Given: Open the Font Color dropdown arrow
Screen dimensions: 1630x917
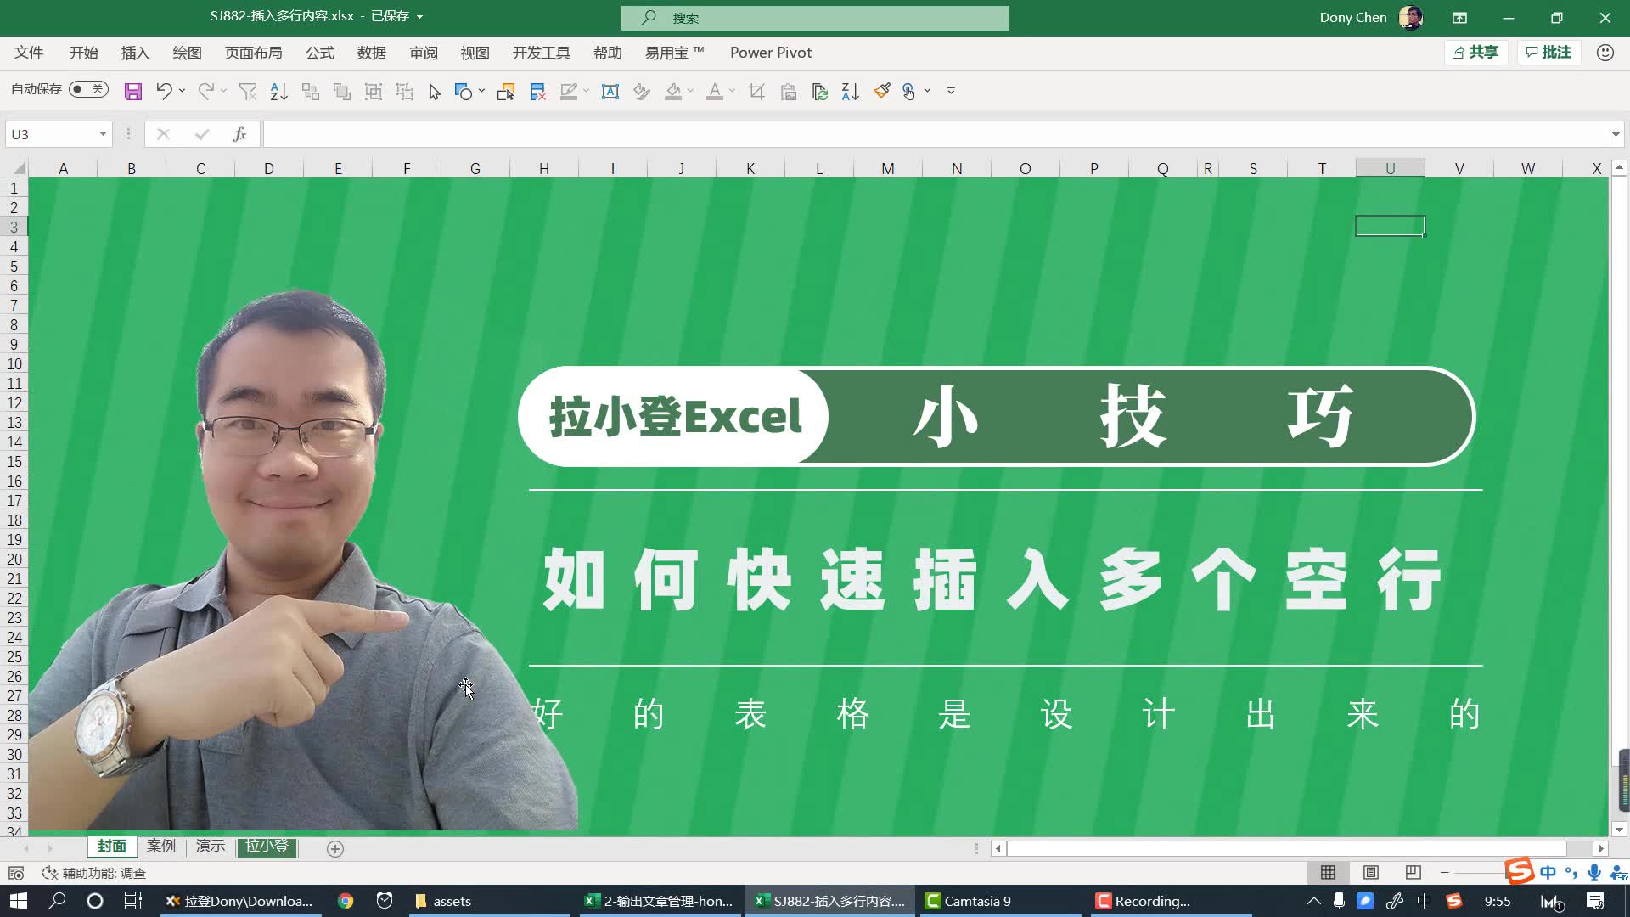Looking at the screenshot, I should [x=732, y=92].
